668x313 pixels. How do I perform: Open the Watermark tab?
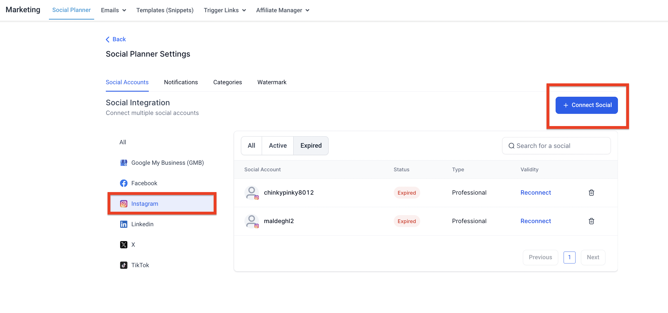point(272,82)
